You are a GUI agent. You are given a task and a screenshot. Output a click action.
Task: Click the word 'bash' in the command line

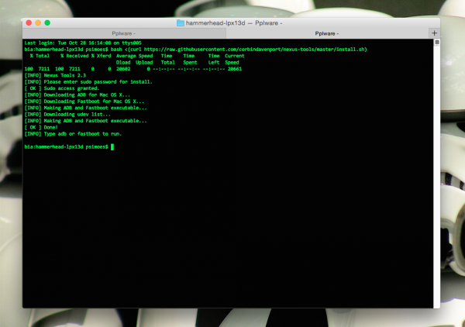pos(116,50)
